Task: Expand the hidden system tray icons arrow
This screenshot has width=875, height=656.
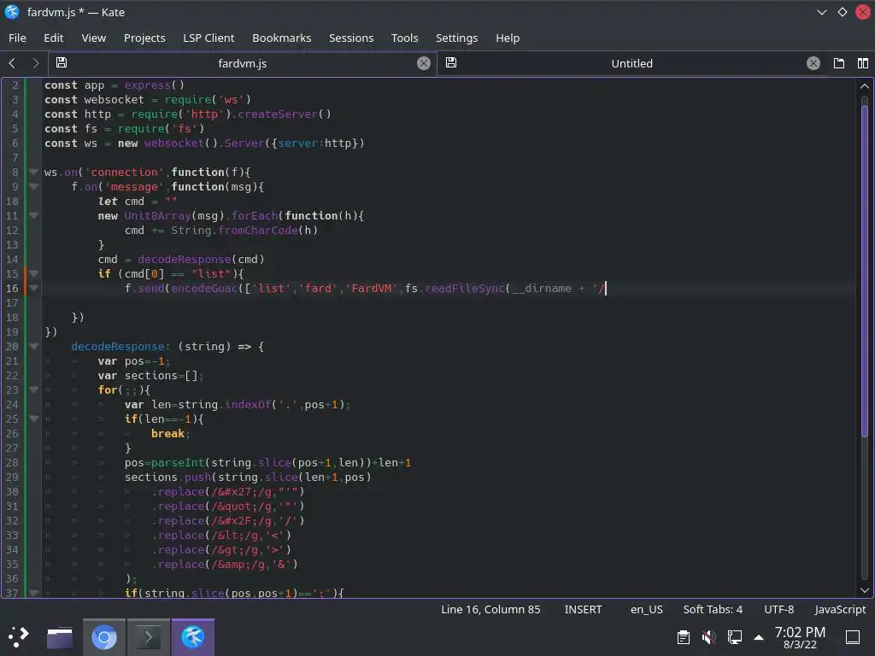Action: tap(759, 637)
